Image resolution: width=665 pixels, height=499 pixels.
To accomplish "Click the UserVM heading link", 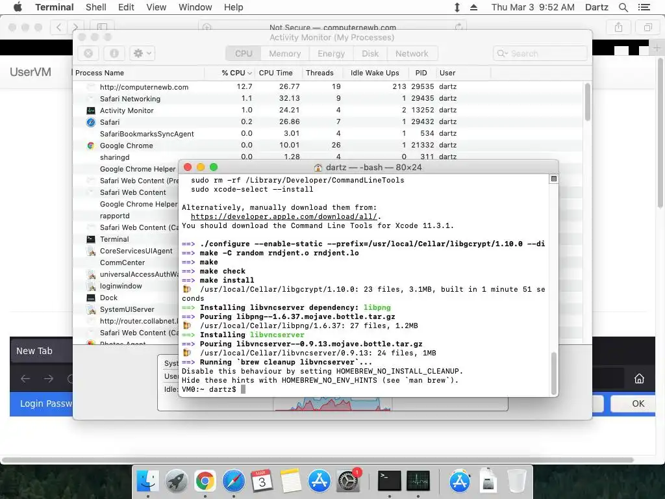I will point(31,72).
